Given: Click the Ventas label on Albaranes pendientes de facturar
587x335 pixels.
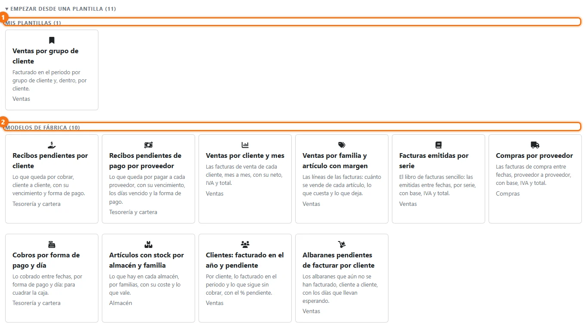Looking at the screenshot, I should [x=312, y=311].
